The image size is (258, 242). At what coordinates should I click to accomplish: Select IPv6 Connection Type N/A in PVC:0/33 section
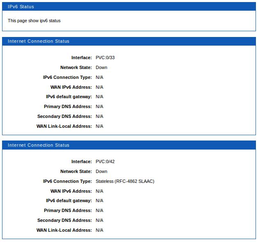click(99, 77)
